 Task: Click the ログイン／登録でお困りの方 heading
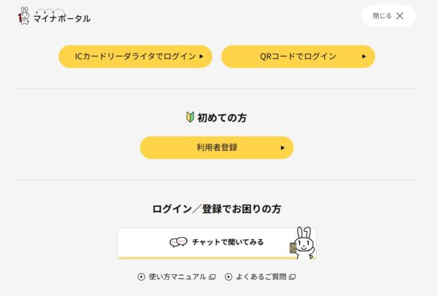(217, 209)
